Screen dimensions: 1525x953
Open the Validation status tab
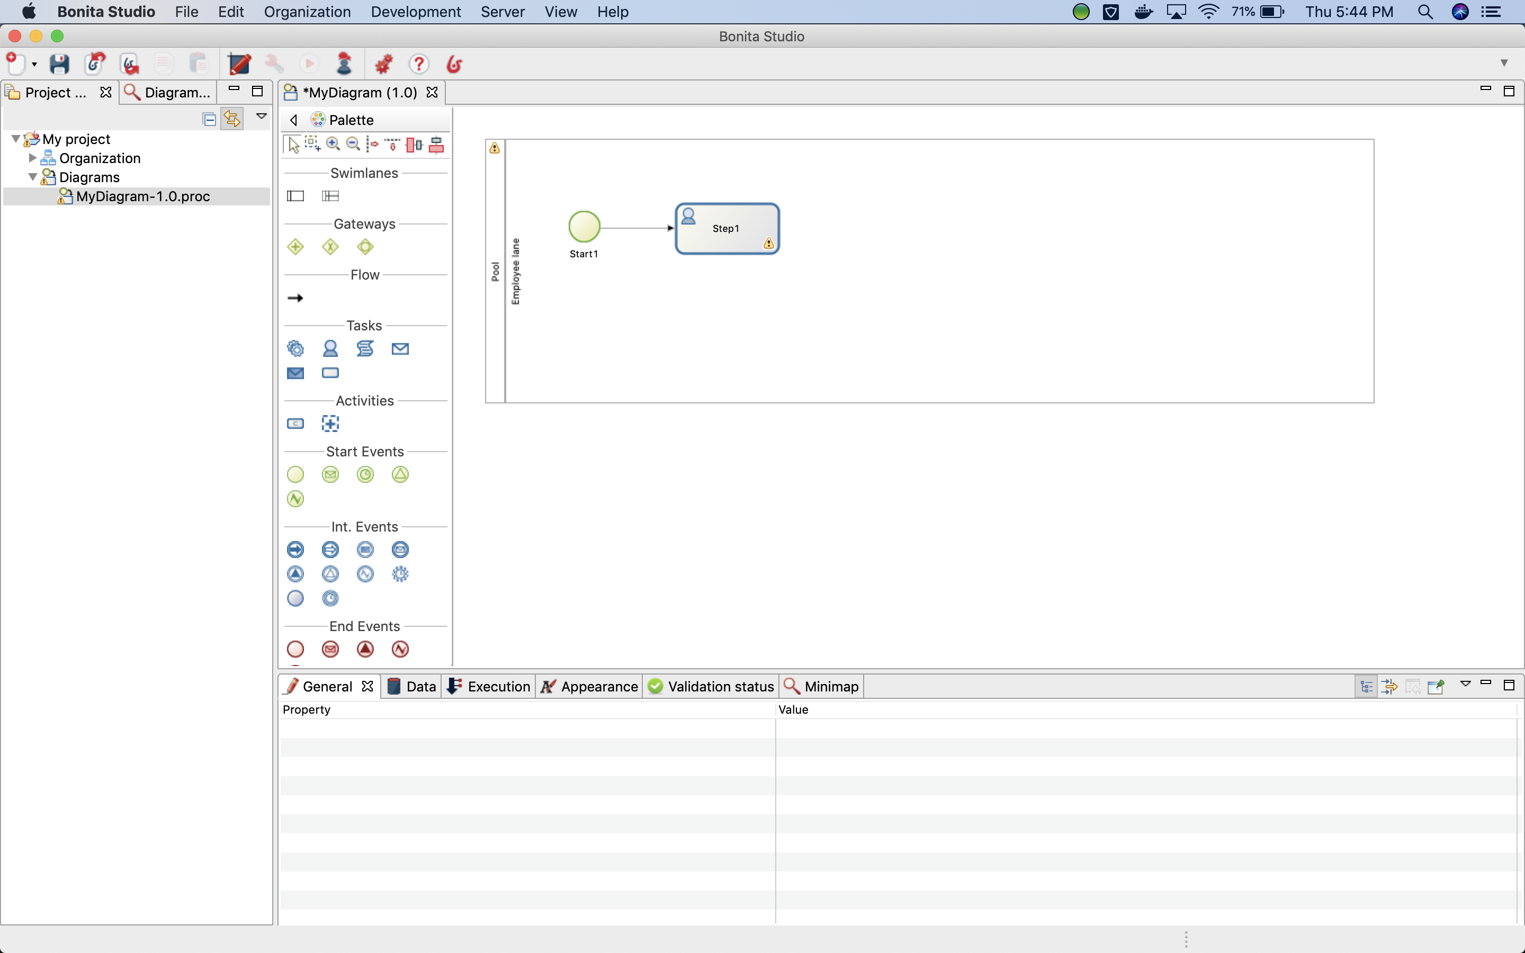pos(711,686)
